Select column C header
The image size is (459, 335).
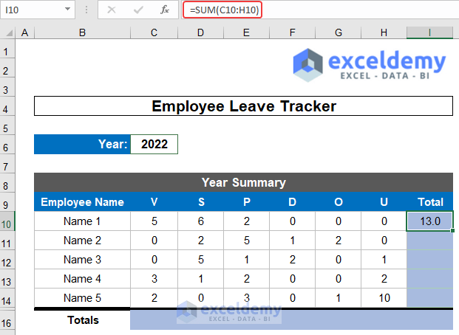tap(154, 33)
